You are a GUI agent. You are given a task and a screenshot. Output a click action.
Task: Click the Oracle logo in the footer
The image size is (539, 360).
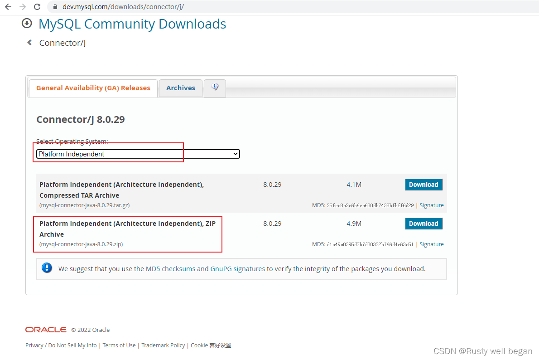point(46,330)
